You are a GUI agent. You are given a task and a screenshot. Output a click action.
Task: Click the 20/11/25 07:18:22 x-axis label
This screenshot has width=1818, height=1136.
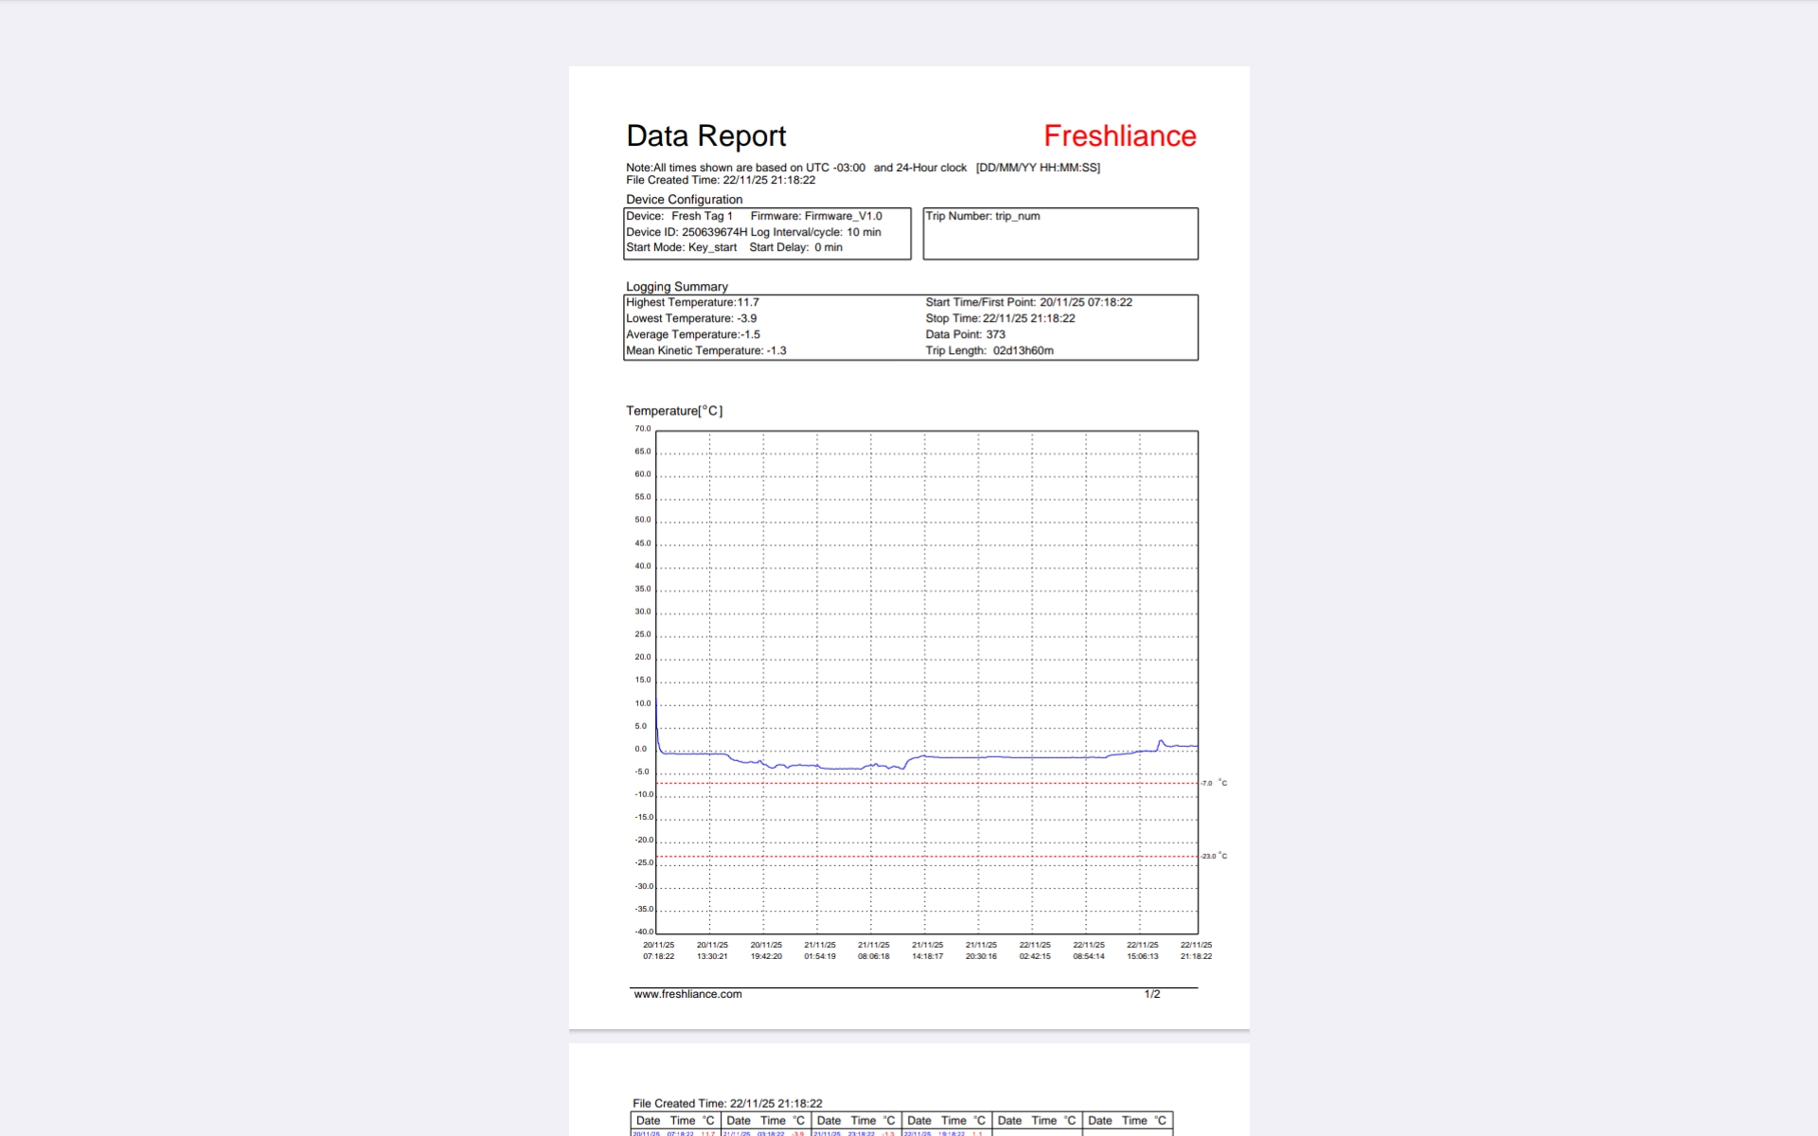point(659,950)
